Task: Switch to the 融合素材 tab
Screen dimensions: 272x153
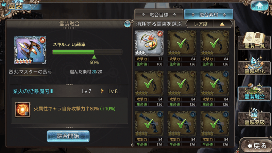Action: click(208, 15)
